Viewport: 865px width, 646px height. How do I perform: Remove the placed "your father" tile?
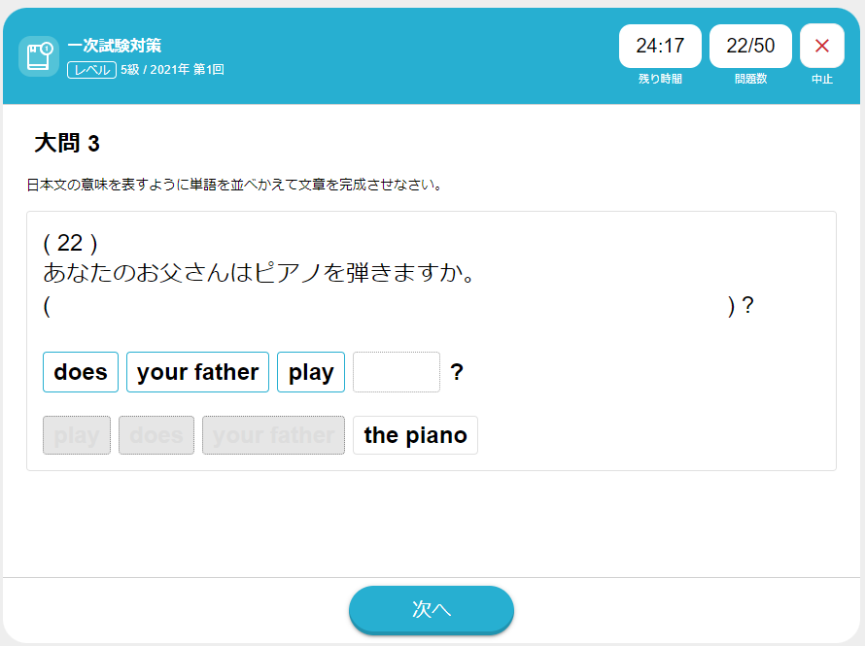click(197, 372)
